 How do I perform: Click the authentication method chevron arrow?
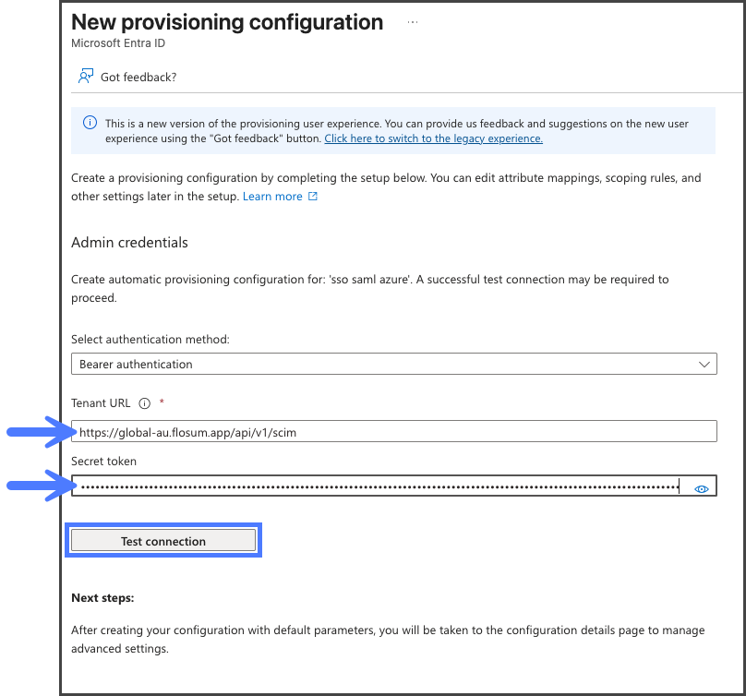click(x=704, y=364)
